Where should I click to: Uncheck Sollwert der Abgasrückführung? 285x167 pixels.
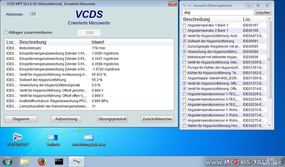(184, 41)
